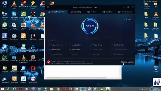Open the Speed Up tab

coord(76,12)
